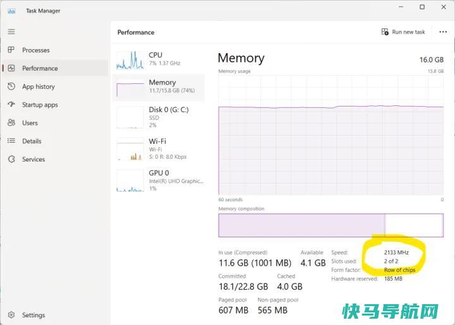The height and width of the screenshot is (325, 455).
Task: Click the Task Manager app icon
Action: [x=11, y=11]
